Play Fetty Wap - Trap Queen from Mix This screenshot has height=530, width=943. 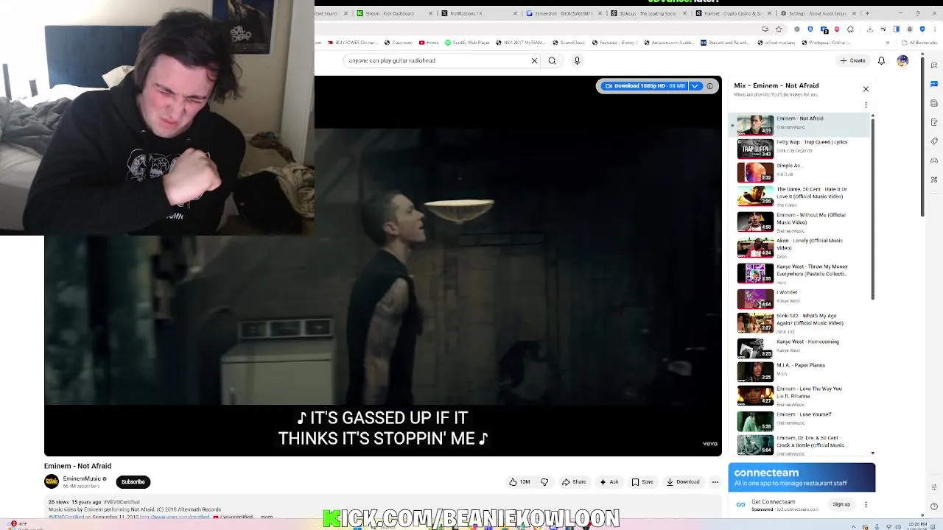pyautogui.click(x=800, y=147)
